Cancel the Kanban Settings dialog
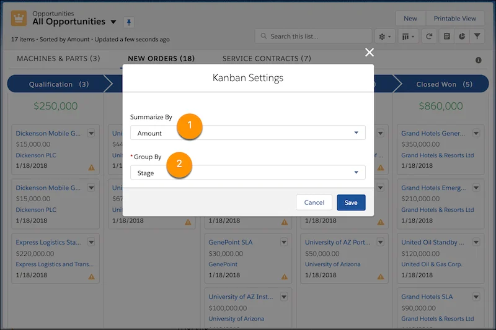Image resolution: width=496 pixels, height=330 pixels. pyautogui.click(x=314, y=202)
